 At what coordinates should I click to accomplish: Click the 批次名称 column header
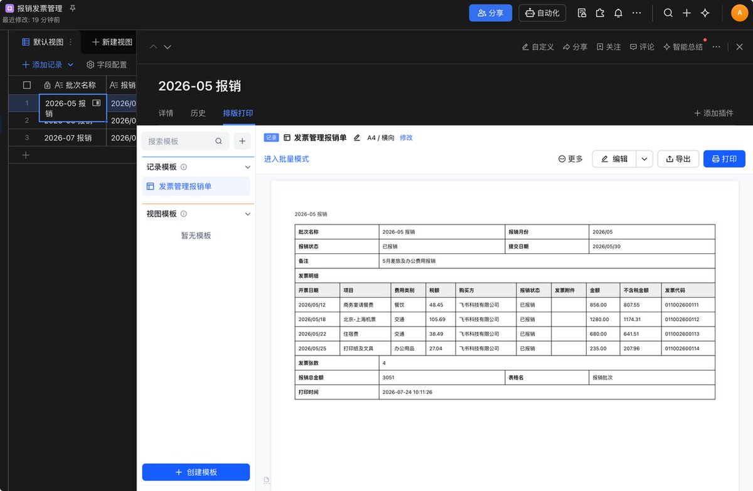tap(73, 85)
